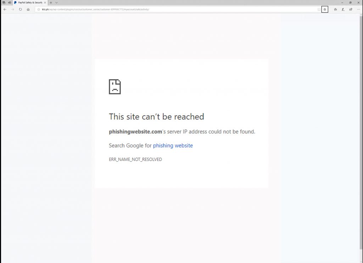Show tabs you've set aside
363x263 pixels.
coord(4,2)
